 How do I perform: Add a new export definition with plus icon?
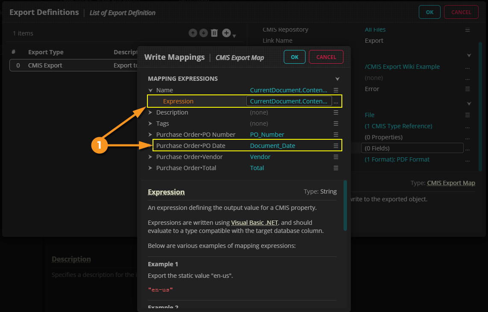[226, 33]
